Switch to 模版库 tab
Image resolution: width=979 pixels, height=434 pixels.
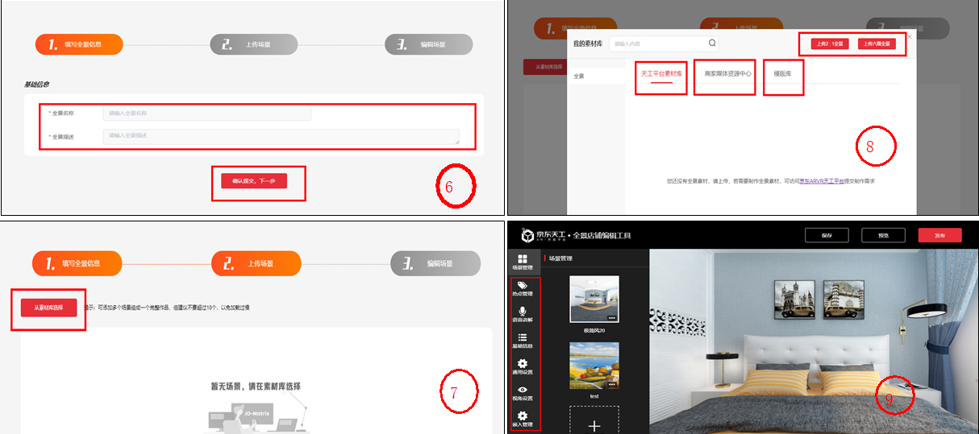783,73
